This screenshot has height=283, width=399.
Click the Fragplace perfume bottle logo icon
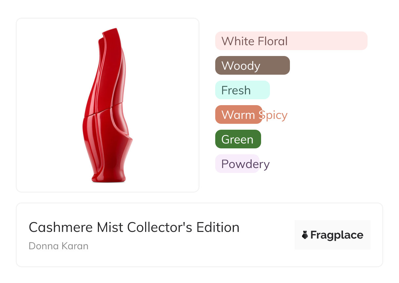[305, 235]
